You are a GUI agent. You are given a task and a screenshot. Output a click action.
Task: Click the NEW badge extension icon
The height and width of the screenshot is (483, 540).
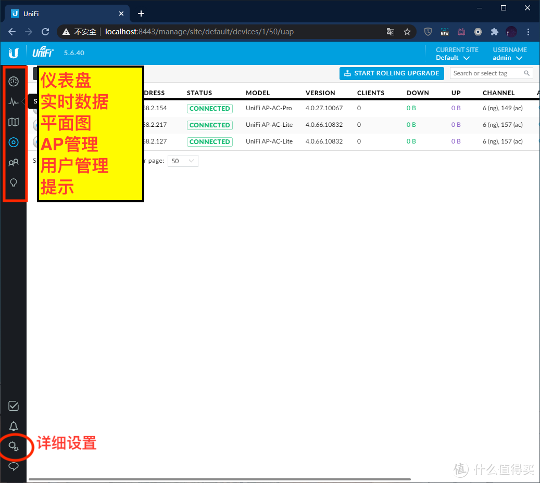[445, 32]
